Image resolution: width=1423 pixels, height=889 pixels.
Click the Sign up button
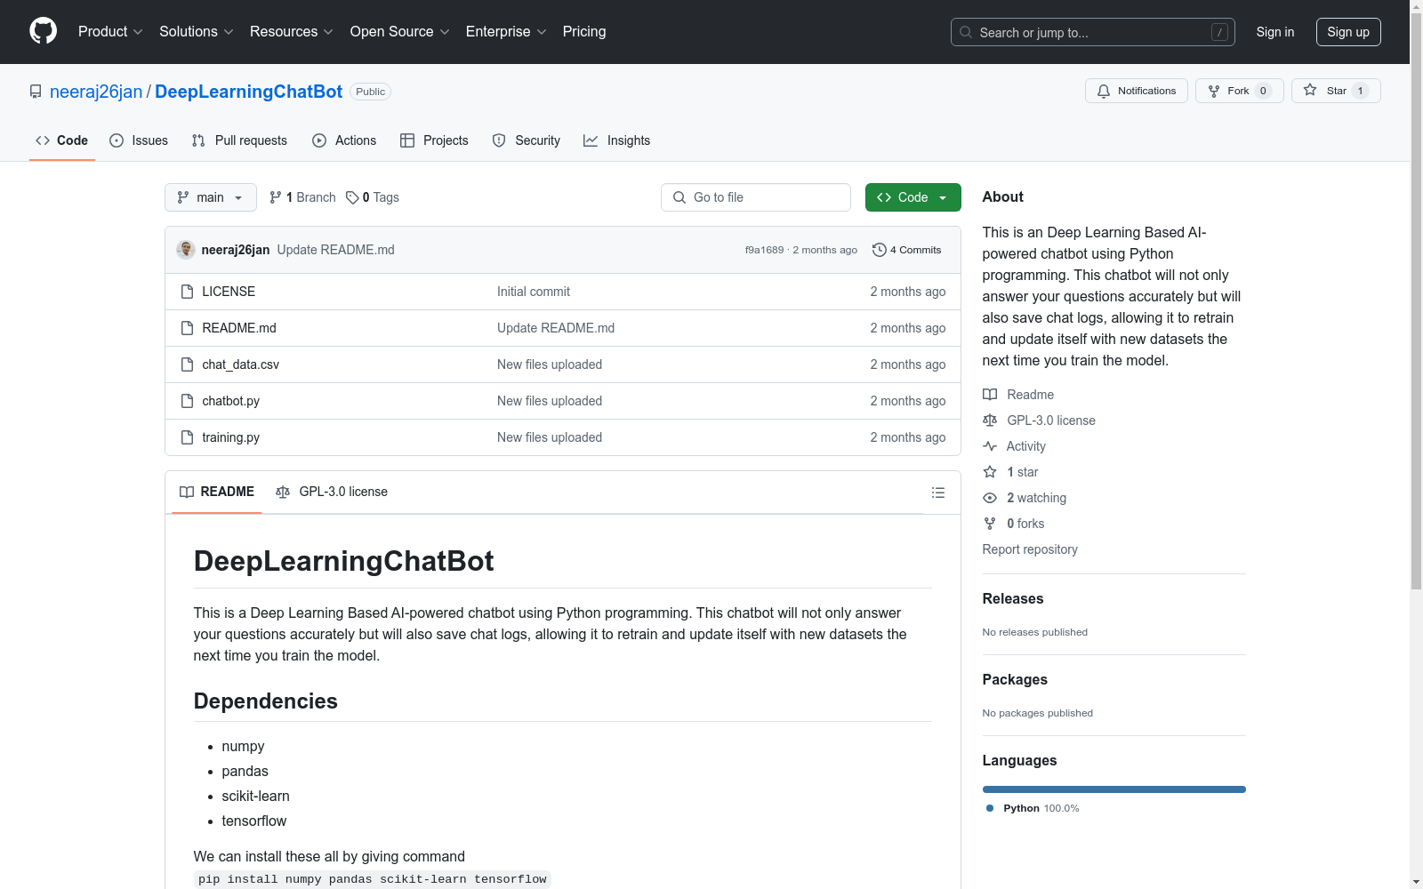coord(1348,32)
